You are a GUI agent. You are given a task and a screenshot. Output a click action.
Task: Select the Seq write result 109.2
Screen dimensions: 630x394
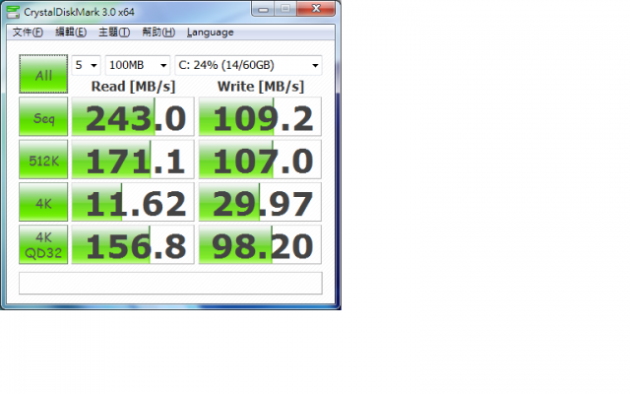pos(260,116)
